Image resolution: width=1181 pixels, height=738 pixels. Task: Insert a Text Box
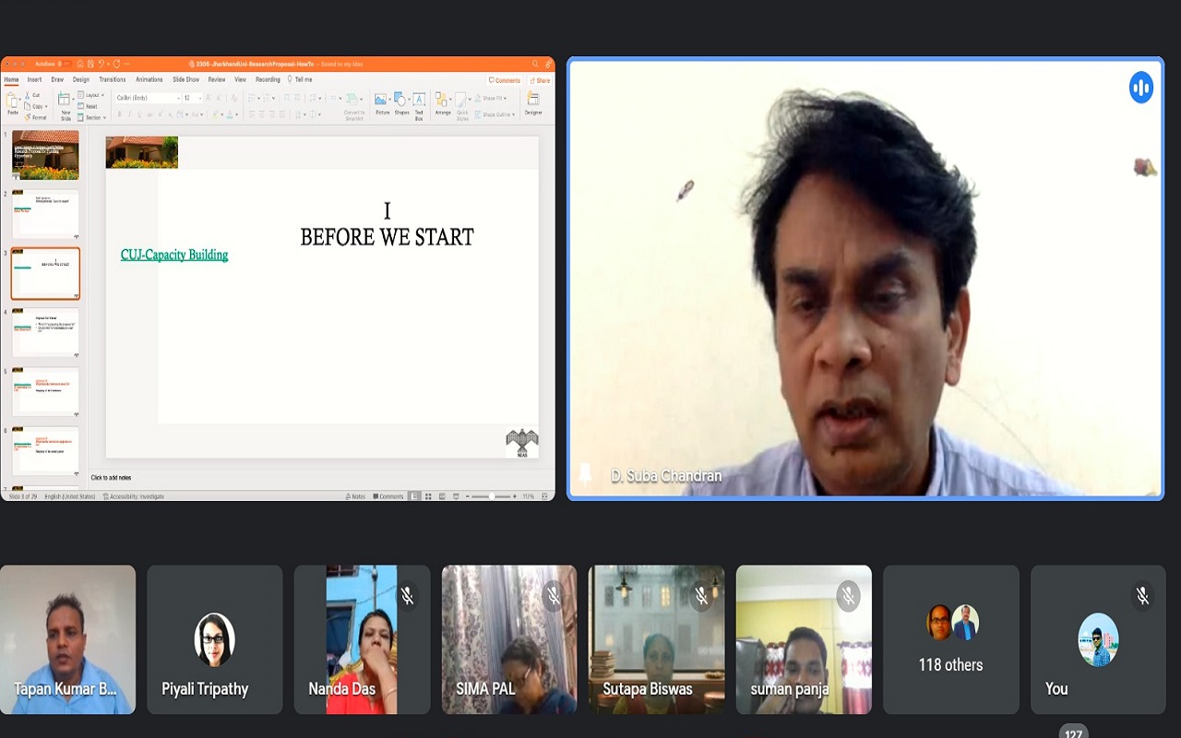[x=419, y=101]
